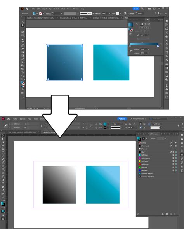This screenshot has width=184, height=229.
Task: Click the dark blue gradient square in Illustrator
Action: pyautogui.click(x=65, y=62)
